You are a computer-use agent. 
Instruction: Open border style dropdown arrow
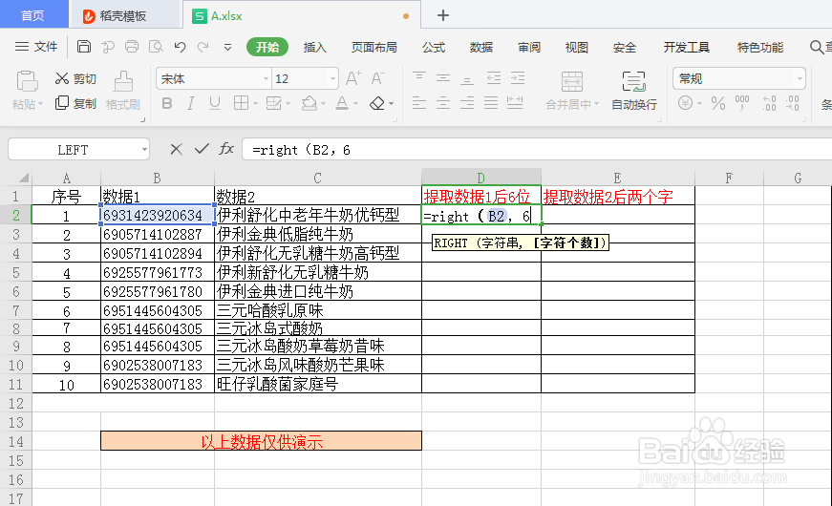point(255,103)
